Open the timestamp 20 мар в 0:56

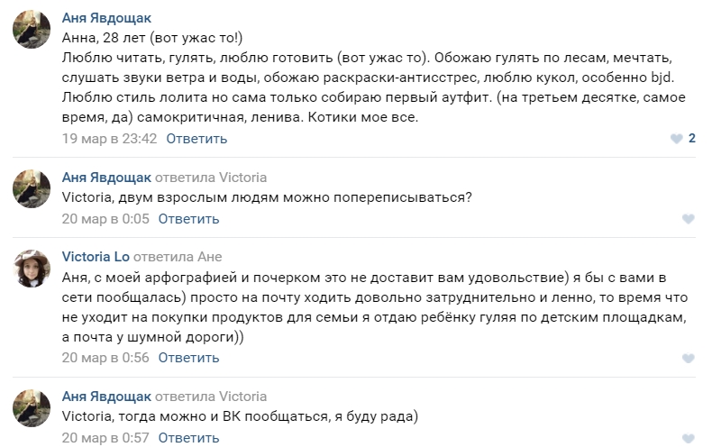coord(105,358)
